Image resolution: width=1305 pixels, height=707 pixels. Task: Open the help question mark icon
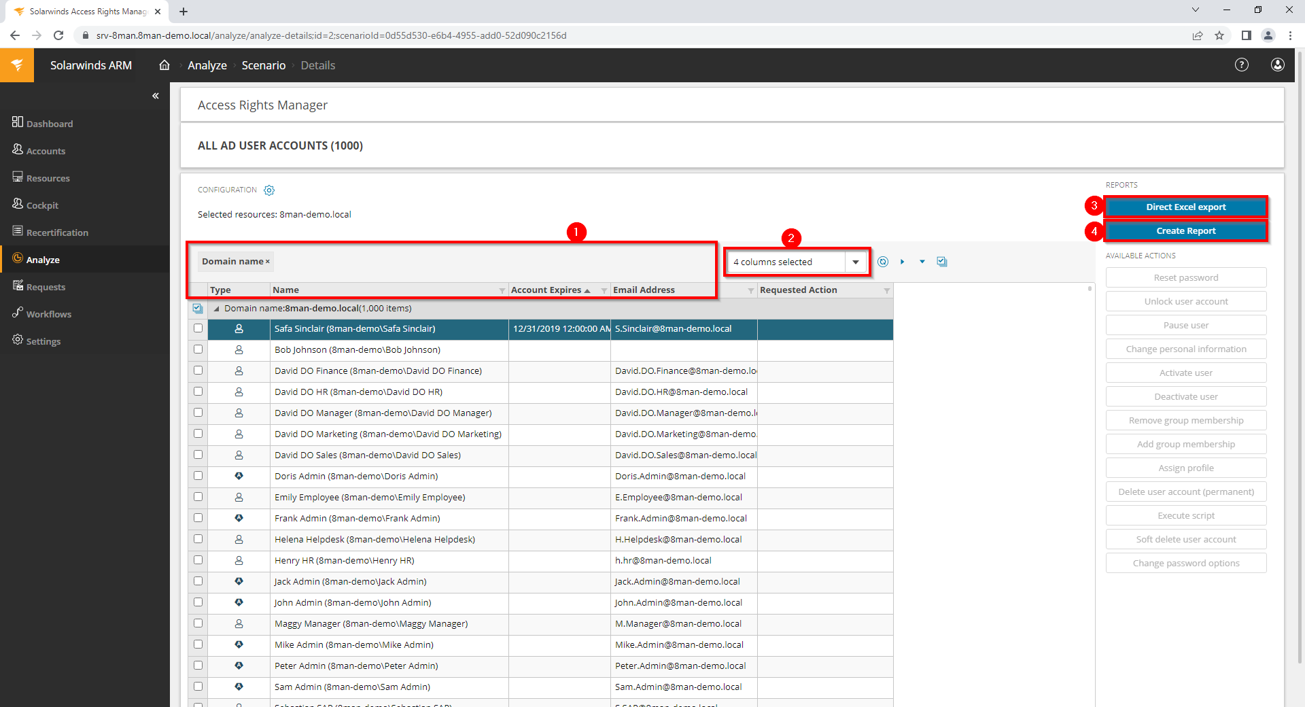pos(1241,65)
